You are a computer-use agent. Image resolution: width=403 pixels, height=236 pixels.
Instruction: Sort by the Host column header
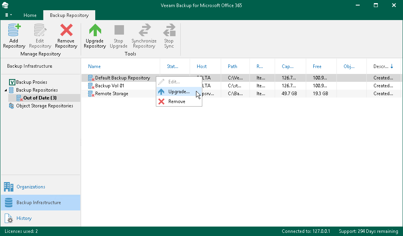pyautogui.click(x=201, y=66)
